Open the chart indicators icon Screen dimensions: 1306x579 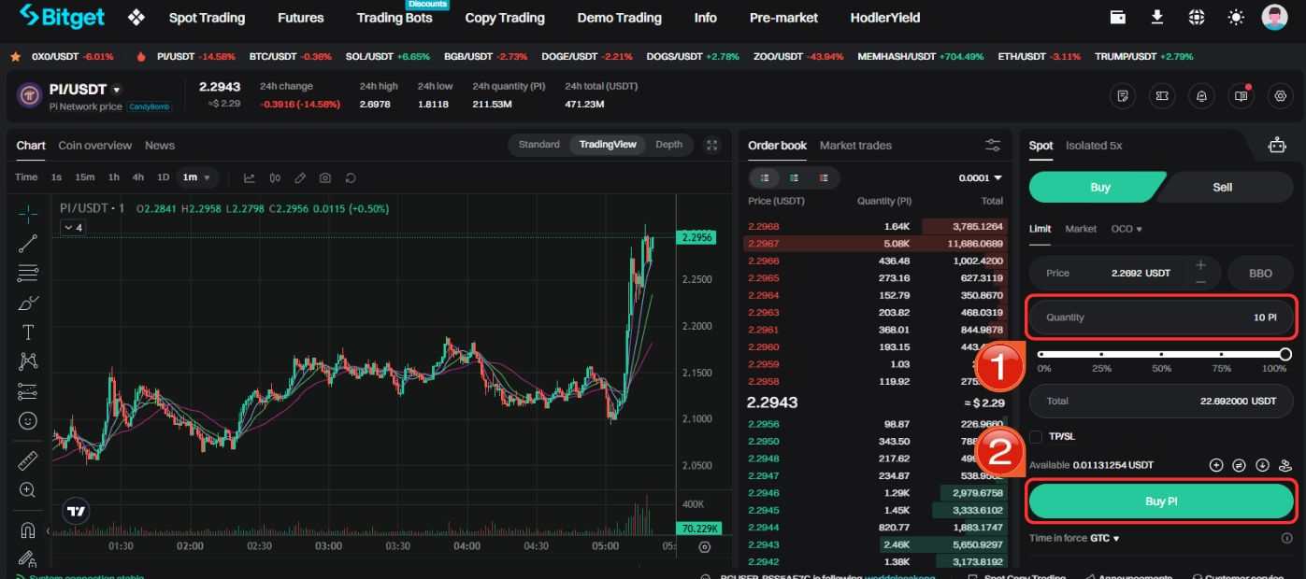(250, 177)
